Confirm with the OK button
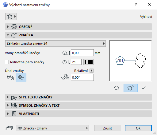Image resolution: width=157 pixels, height=135 pixels. click(x=138, y=128)
